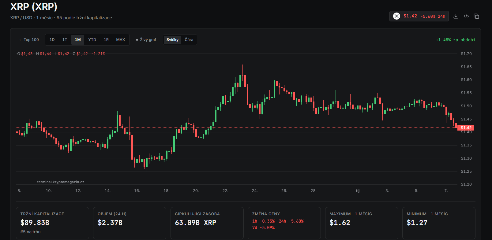Click the "#5 na trhu" rank text

tap(30, 232)
